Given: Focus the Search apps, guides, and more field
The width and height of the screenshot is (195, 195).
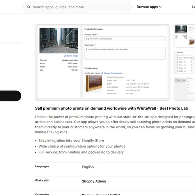Looking at the screenshot, I should click(77, 7).
